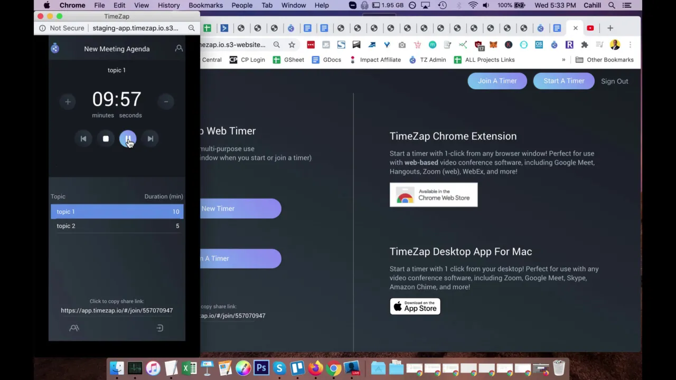Image resolution: width=676 pixels, height=380 pixels.
Task: Open the Chrome profile avatar
Action: click(615, 45)
